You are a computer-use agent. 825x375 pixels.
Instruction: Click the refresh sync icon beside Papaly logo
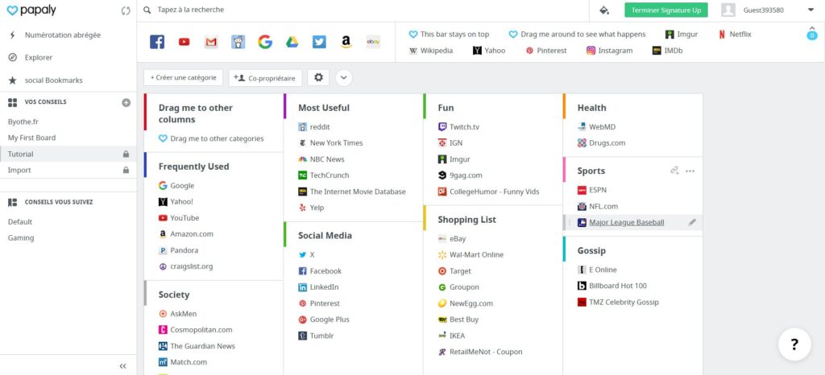125,10
